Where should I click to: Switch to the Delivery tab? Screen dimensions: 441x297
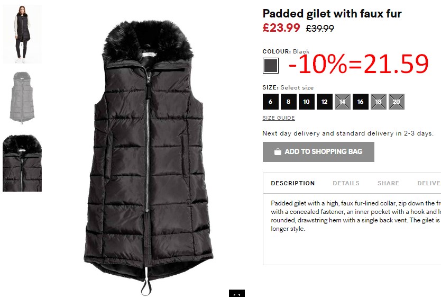pyautogui.click(x=429, y=183)
